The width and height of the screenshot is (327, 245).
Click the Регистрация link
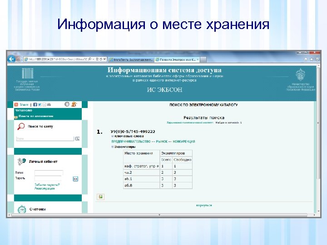point(45,188)
